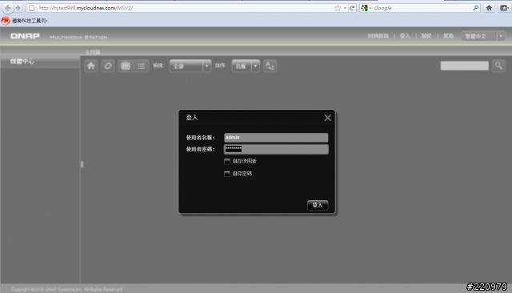Tick the save password checkbox
This screenshot has width=512, height=293.
[x=227, y=174]
